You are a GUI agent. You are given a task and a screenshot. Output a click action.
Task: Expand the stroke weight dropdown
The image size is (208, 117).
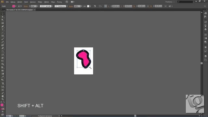click(38, 6)
